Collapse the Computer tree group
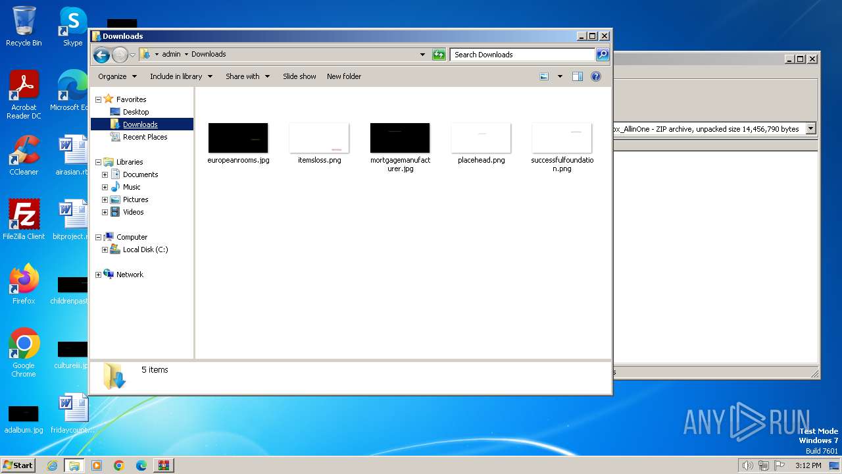 pos(98,237)
